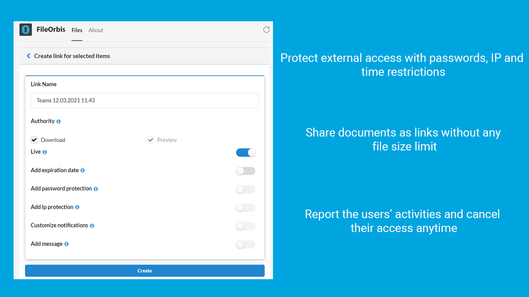Click the info icon next to Authority

tap(58, 121)
